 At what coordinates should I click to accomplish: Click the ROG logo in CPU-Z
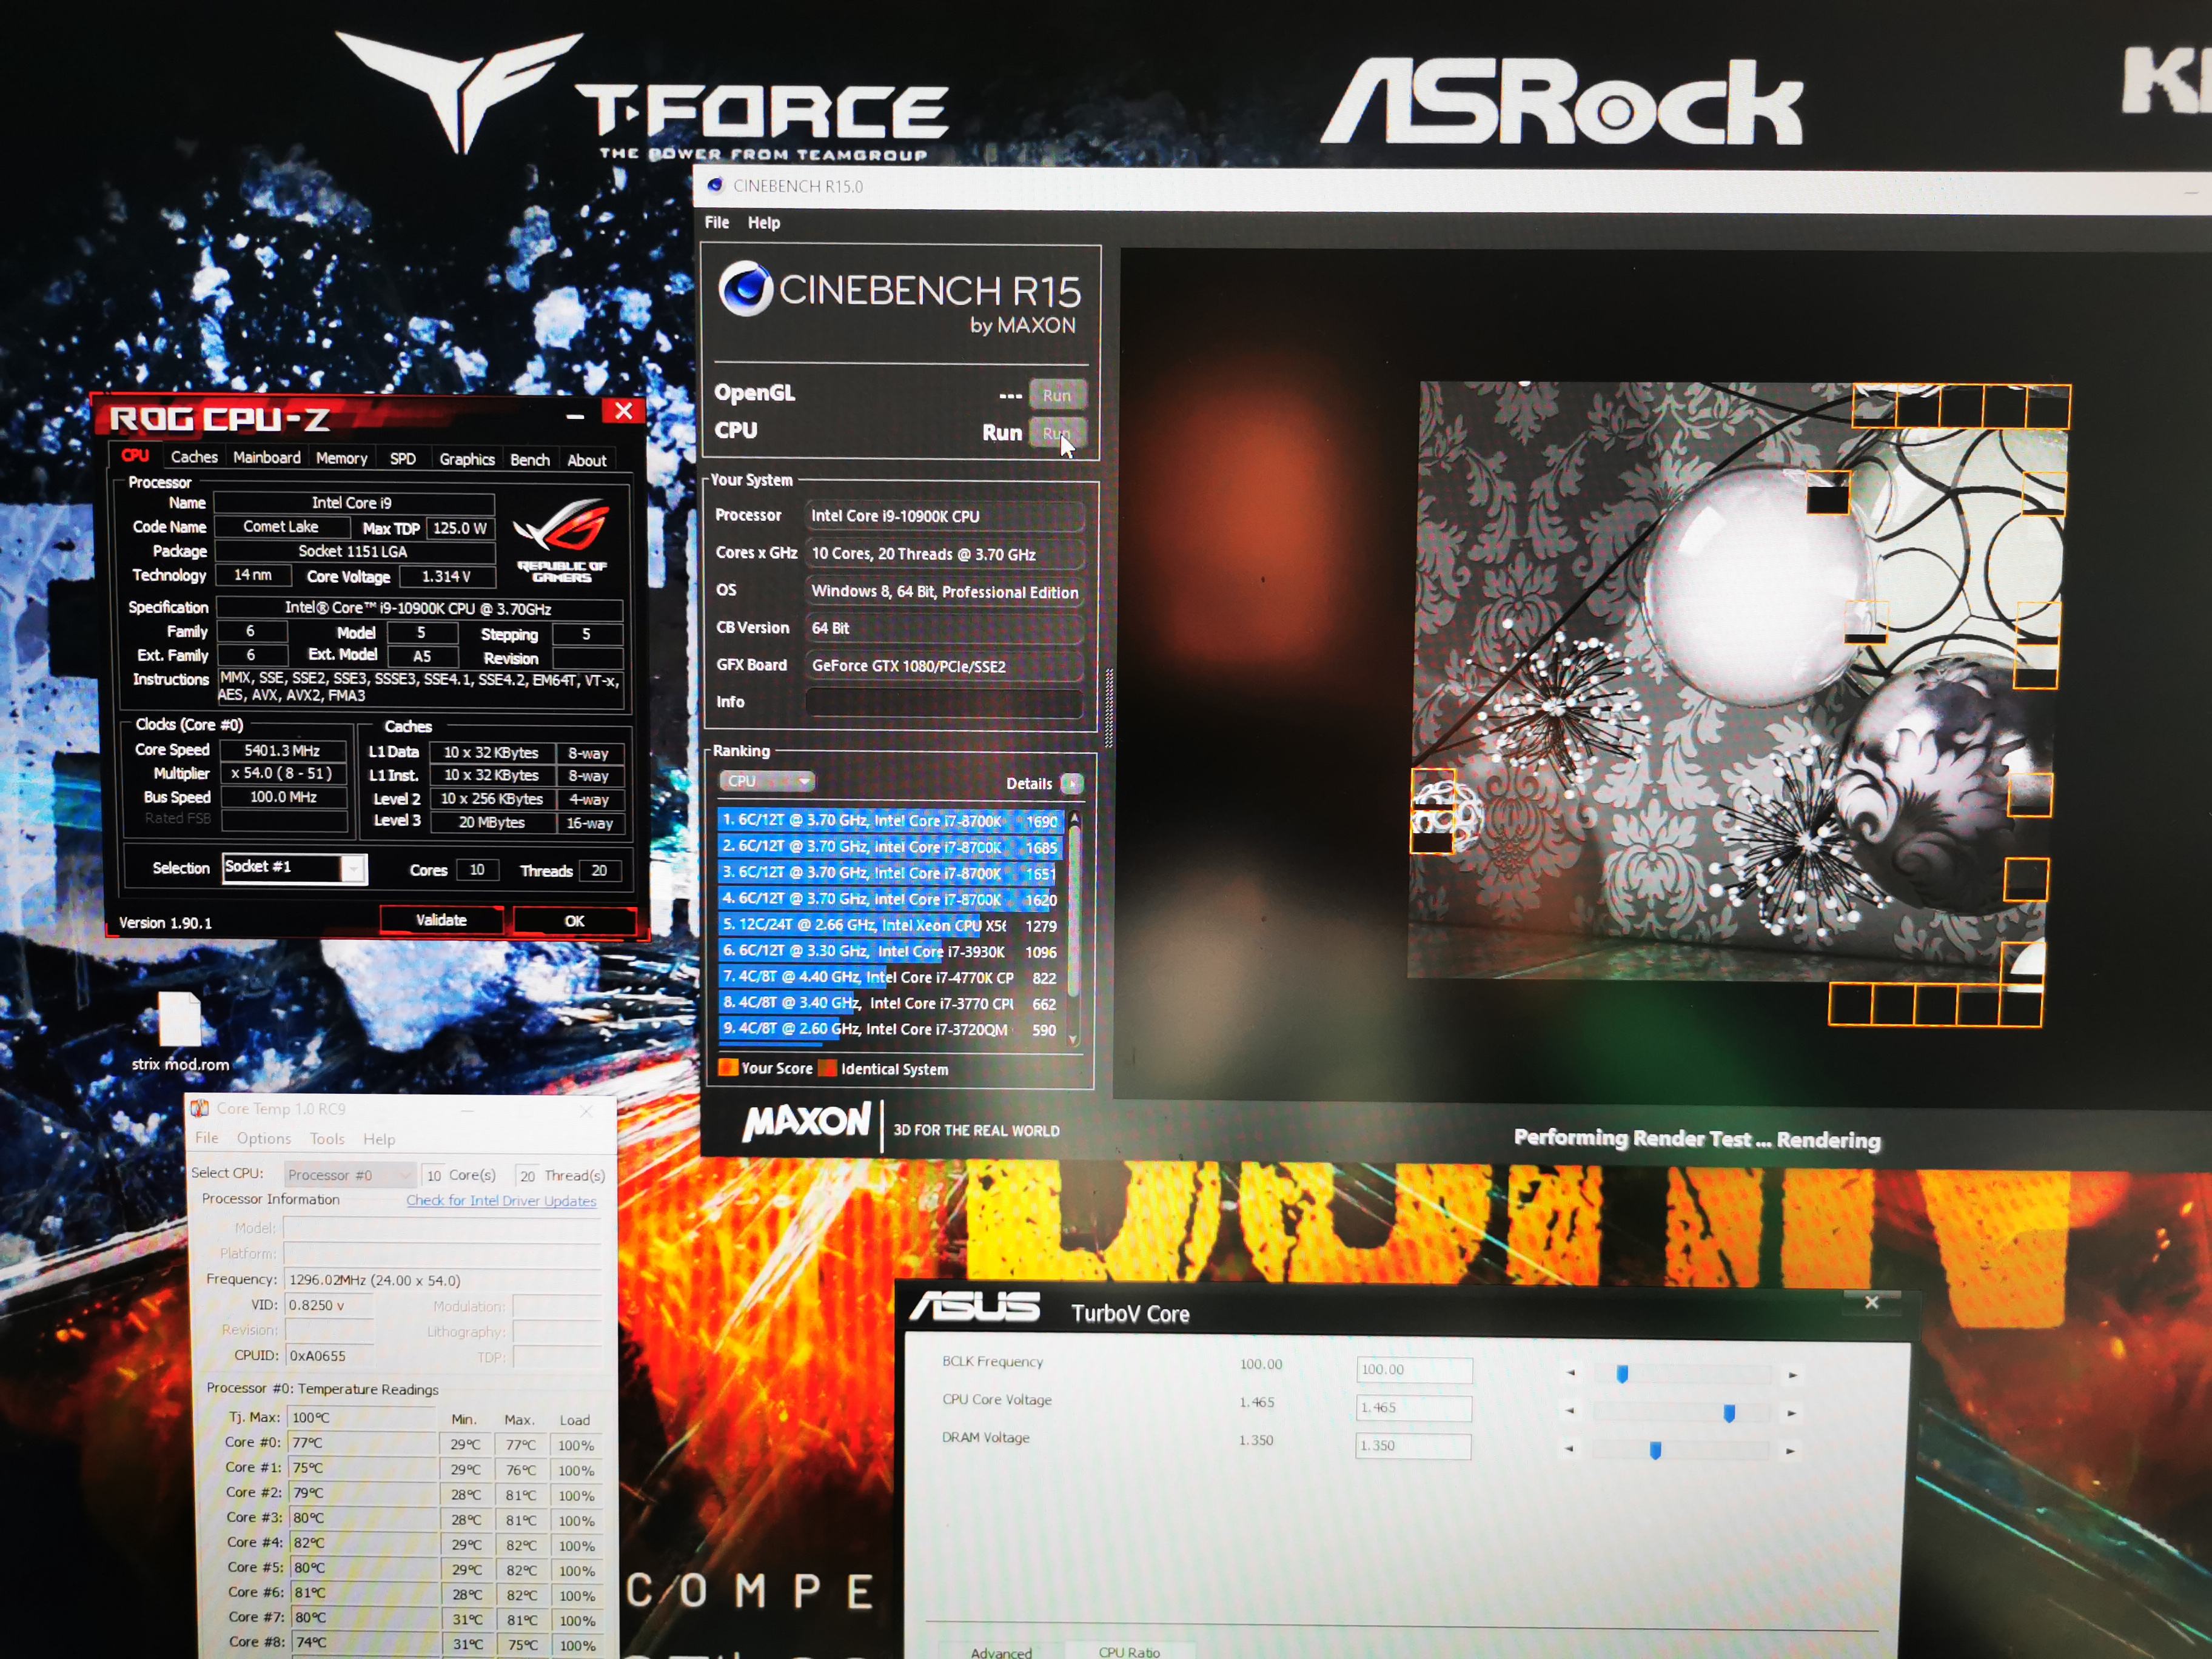[562, 540]
